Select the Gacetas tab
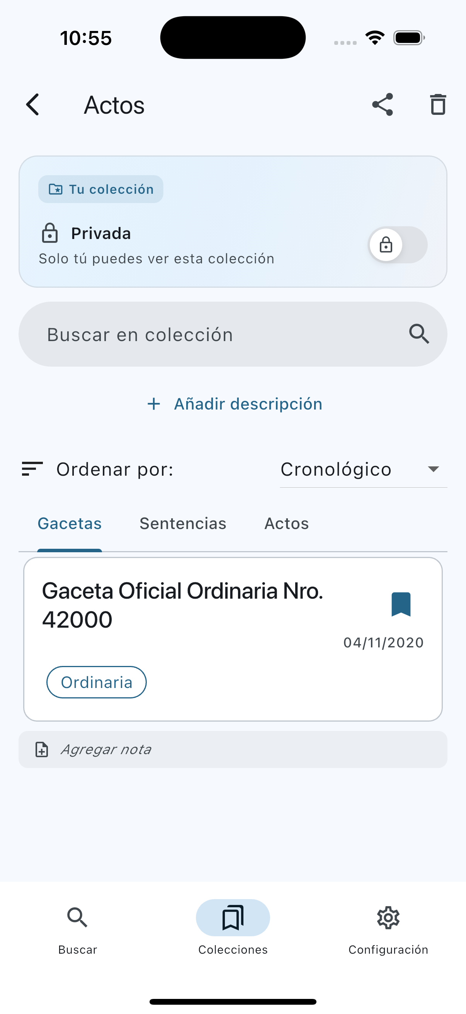Screen dimensions: 466x1014 pyautogui.click(x=70, y=524)
